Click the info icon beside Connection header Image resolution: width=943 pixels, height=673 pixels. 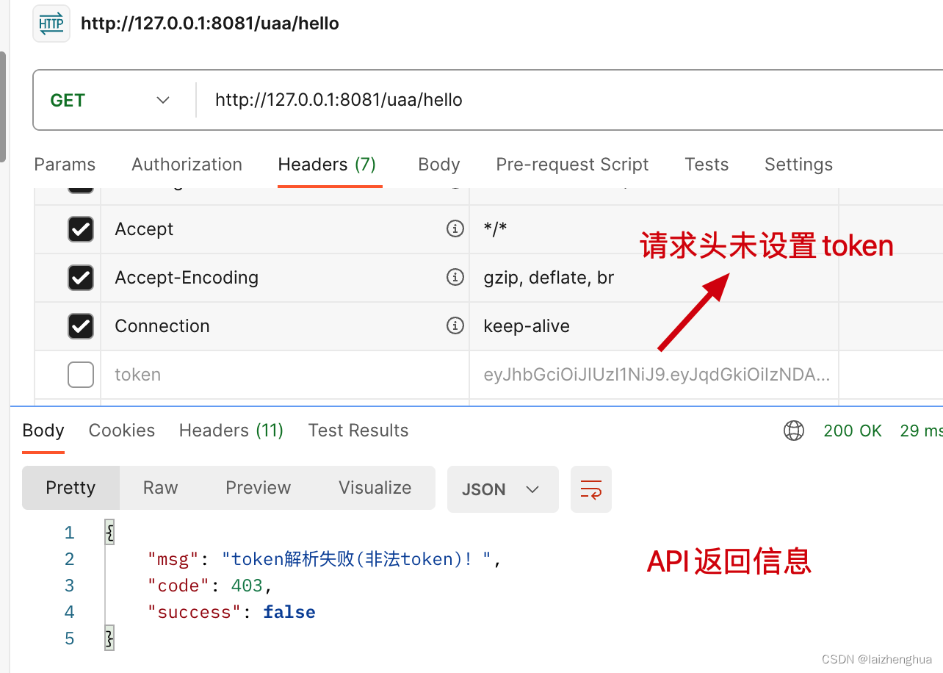click(x=455, y=325)
